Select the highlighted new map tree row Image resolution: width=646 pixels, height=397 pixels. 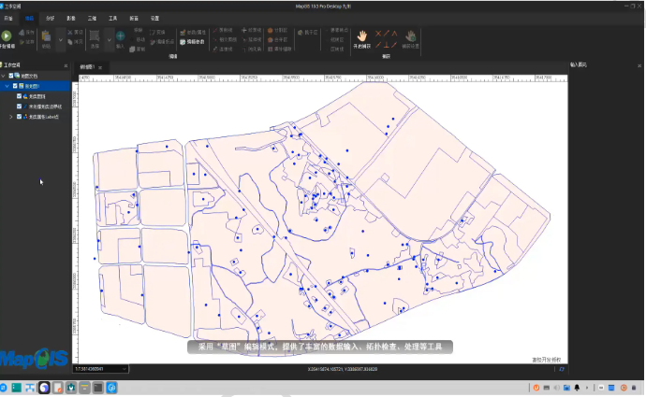pos(36,86)
